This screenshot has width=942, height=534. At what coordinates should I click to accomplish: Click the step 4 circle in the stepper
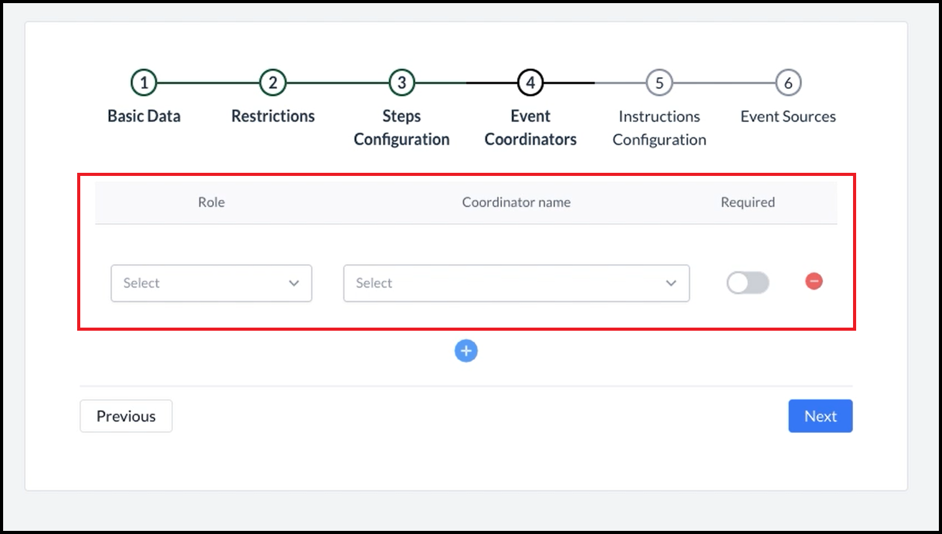[530, 83]
